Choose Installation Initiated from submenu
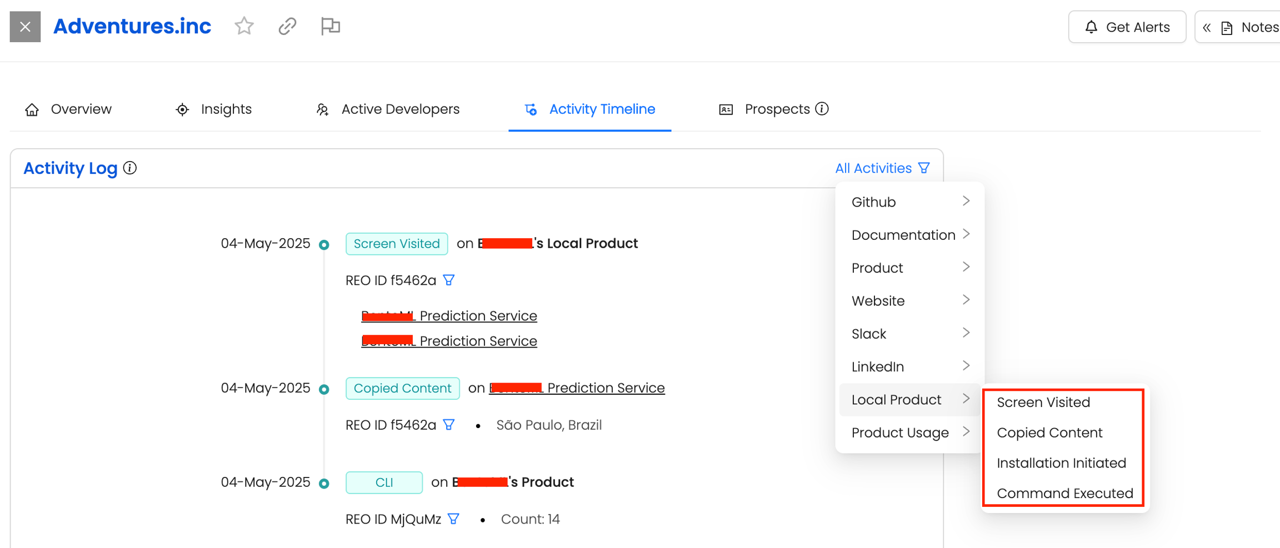This screenshot has width=1280, height=548. (x=1061, y=462)
